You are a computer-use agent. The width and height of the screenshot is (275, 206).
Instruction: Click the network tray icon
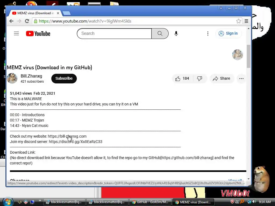pos(249,202)
